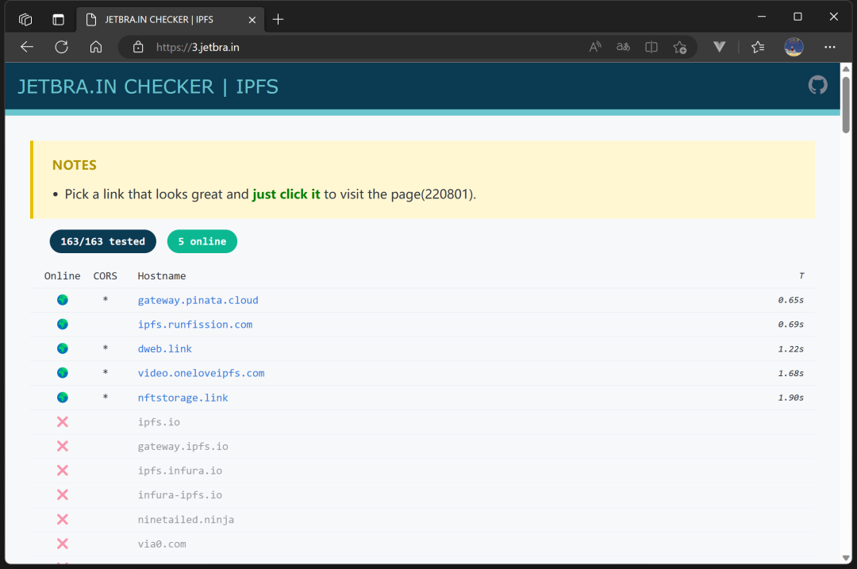The image size is (857, 569).
Task: Click the ipfs.io hostname text
Action: 159,422
